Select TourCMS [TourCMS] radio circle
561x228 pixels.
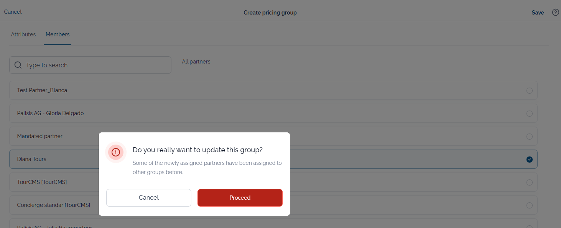point(530,182)
